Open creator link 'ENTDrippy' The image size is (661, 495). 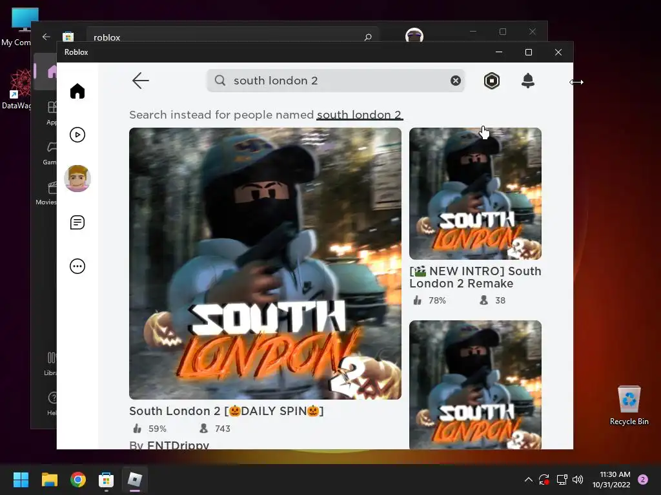178,445
